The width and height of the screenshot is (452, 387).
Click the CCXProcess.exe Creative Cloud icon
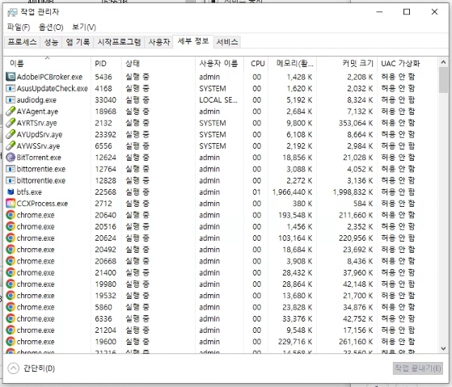tap(11, 204)
